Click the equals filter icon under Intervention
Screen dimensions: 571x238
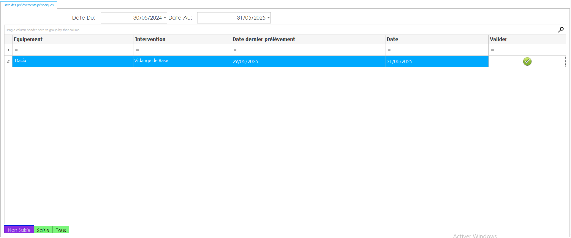[x=137, y=50]
